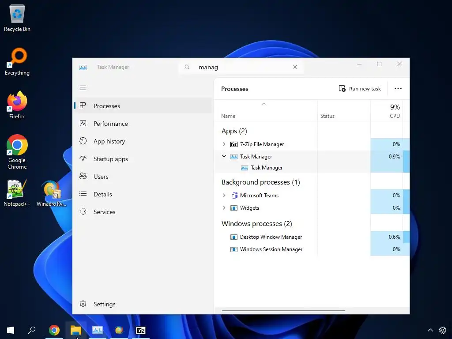Click the Task Manager app icon in title bar
The image size is (452, 339).
[83, 68]
